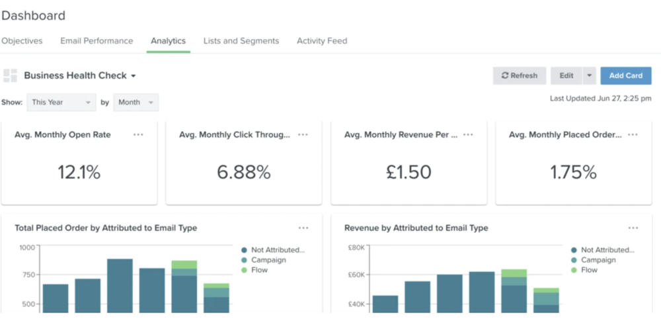Open options for Total Placed Order chart
This screenshot has height=325, width=661.
(303, 228)
